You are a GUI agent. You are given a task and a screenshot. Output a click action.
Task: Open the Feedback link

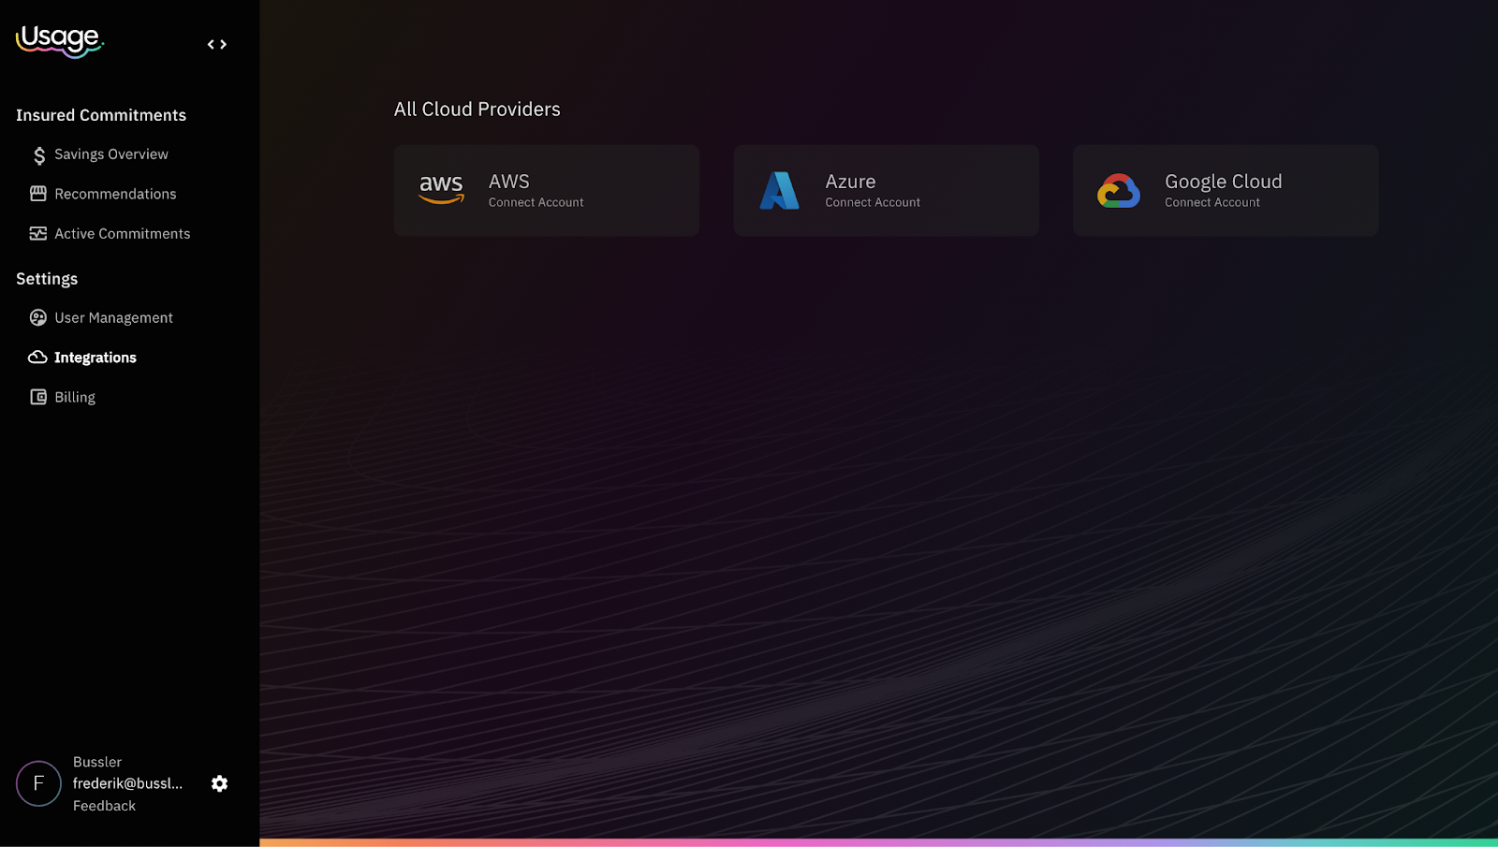tap(104, 806)
